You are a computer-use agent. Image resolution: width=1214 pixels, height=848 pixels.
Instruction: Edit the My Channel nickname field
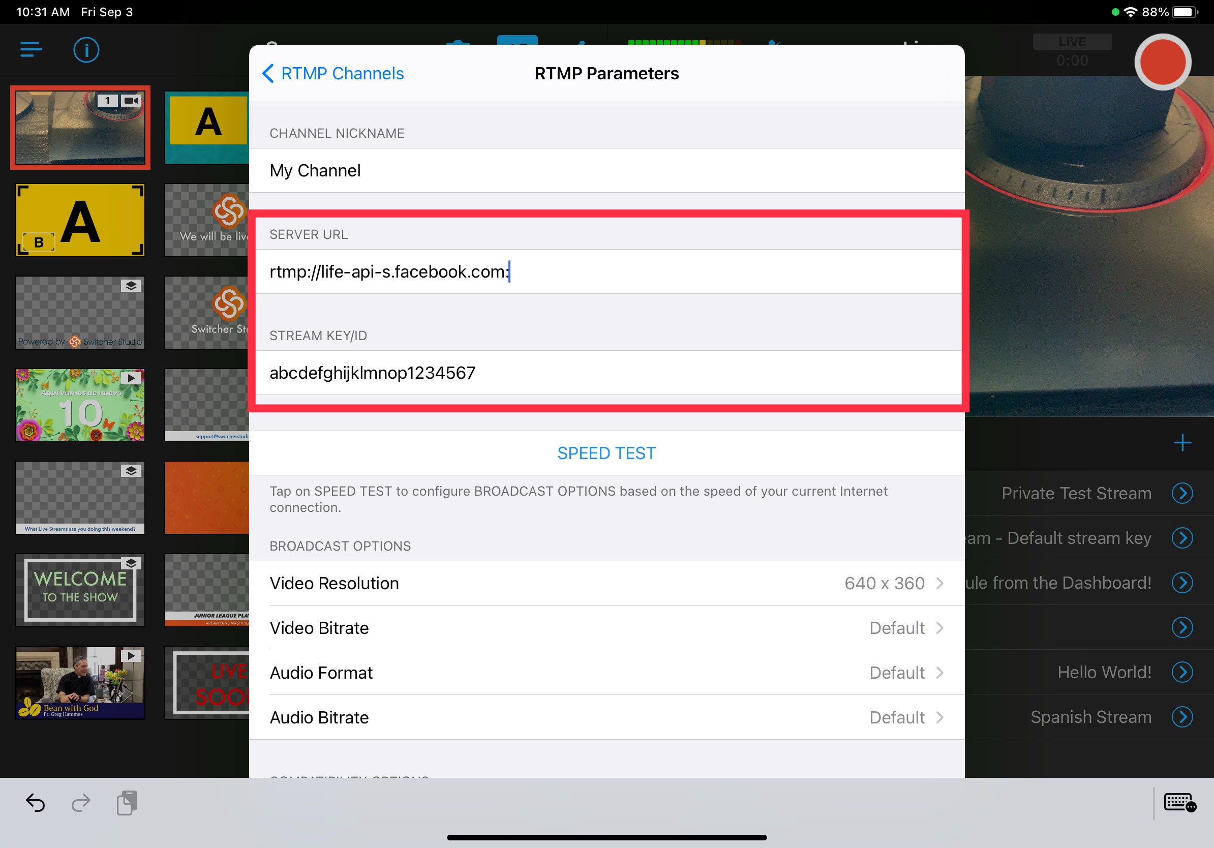[606, 170]
